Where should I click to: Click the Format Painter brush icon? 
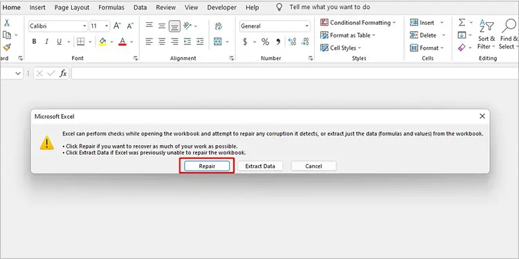point(7,48)
